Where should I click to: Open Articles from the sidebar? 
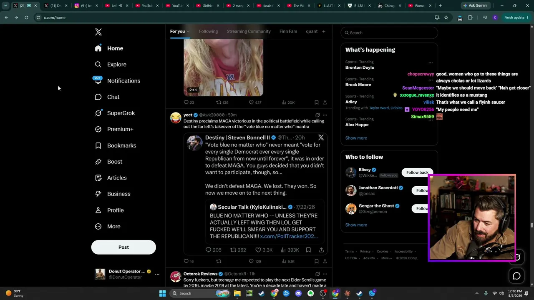(x=111, y=178)
